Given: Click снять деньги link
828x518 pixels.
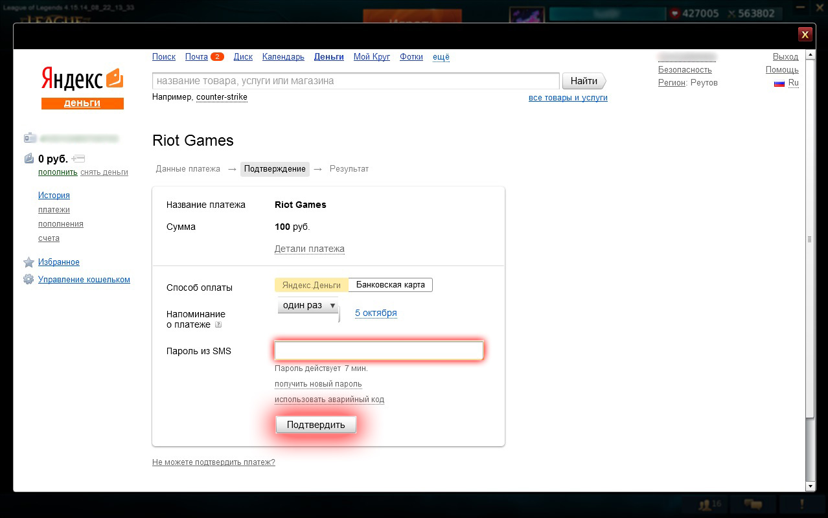Looking at the screenshot, I should click(x=104, y=172).
